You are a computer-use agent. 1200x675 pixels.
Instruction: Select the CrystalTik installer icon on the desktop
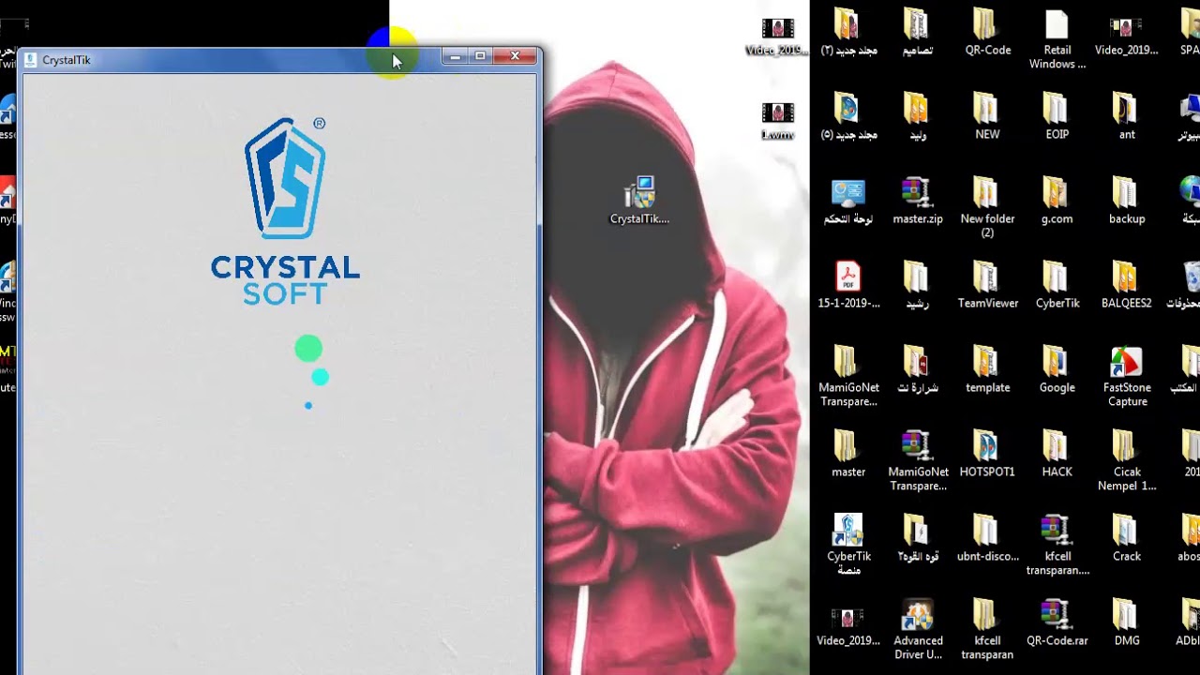639,201
